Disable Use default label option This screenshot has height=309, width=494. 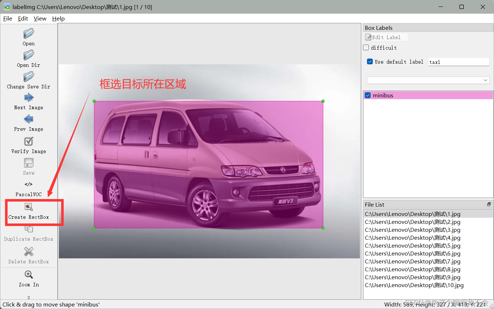click(x=370, y=61)
